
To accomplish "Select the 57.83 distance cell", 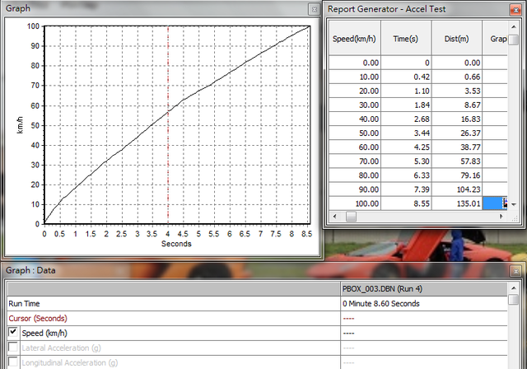I will pos(457,161).
